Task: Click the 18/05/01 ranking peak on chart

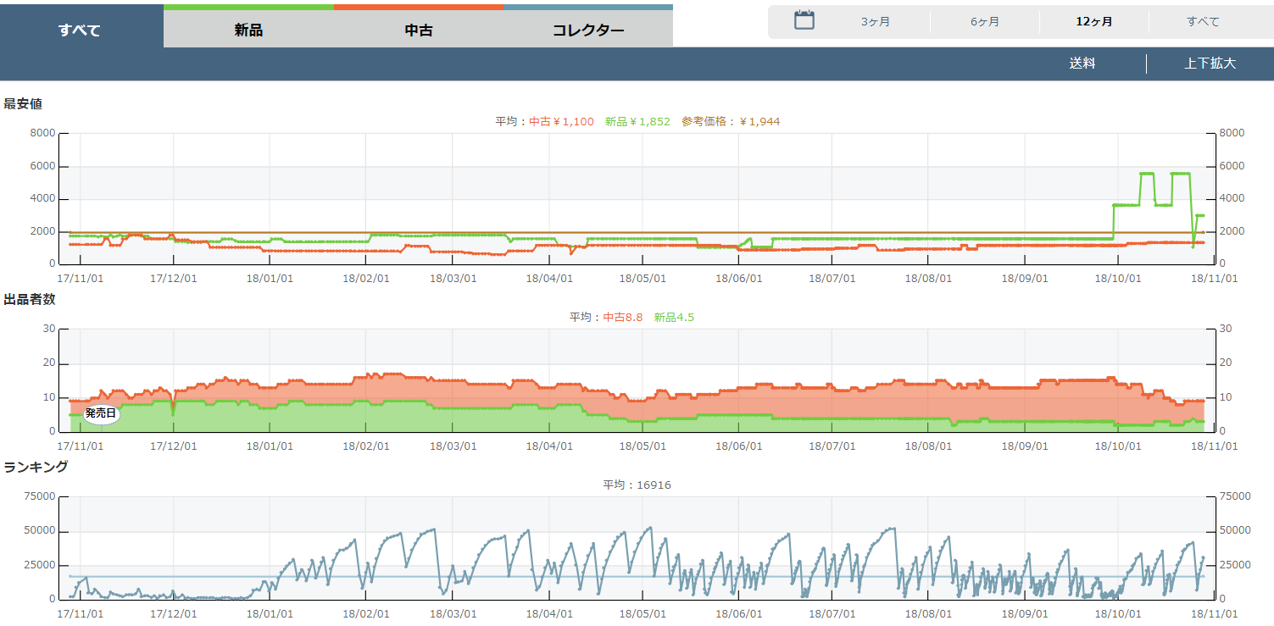Action: click(649, 529)
